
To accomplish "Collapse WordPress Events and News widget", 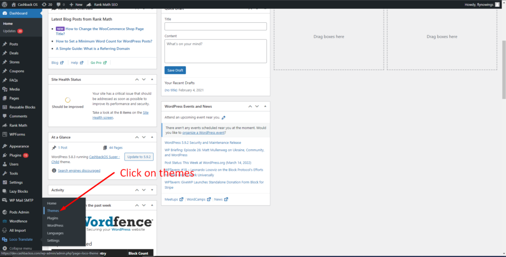I will pyautogui.click(x=265, y=106).
